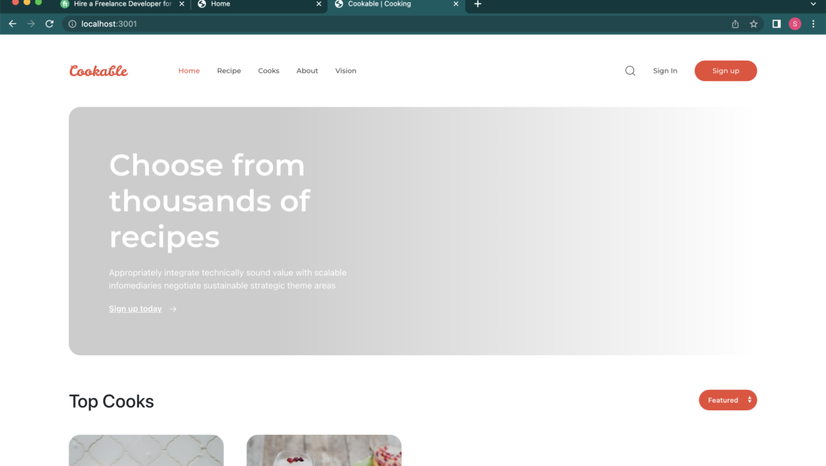Open the profile avatar S

795,24
